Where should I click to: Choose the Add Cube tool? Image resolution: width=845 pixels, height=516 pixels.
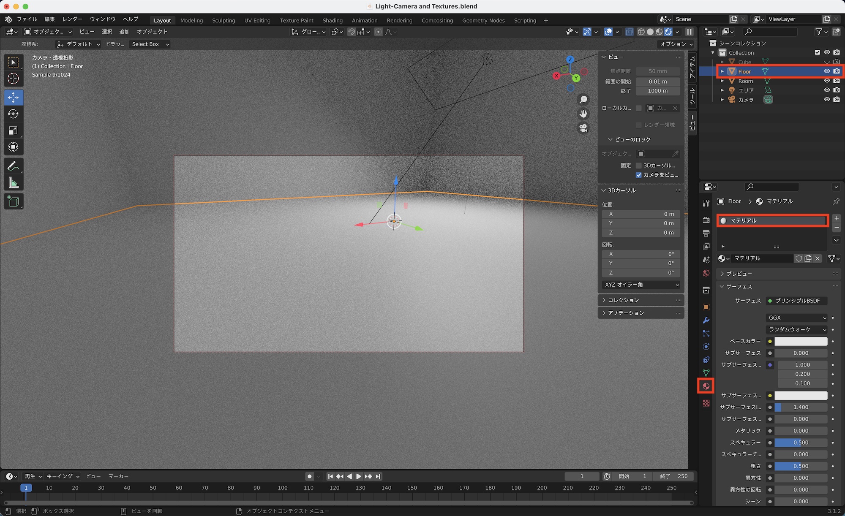click(x=13, y=201)
